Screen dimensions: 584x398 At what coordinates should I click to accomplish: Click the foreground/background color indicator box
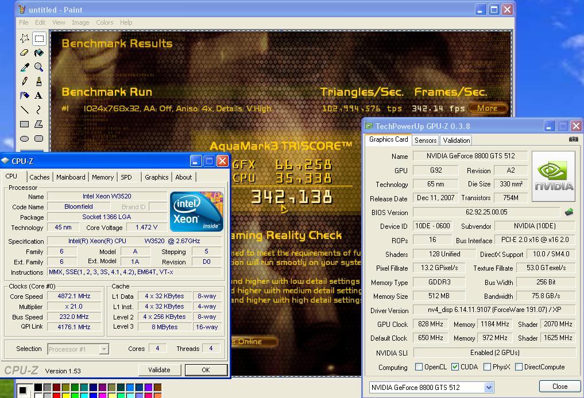25,391
